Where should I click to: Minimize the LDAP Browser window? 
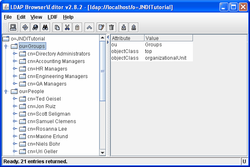pyautogui.click(x=223, y=7)
